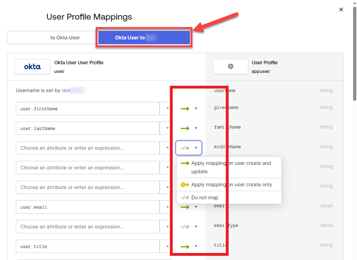Click the empty expression field for middleName
Image resolution: width=357 pixels, height=260 pixels.
88,148
